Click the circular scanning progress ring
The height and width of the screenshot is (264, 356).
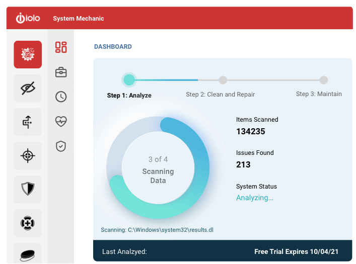(x=158, y=167)
